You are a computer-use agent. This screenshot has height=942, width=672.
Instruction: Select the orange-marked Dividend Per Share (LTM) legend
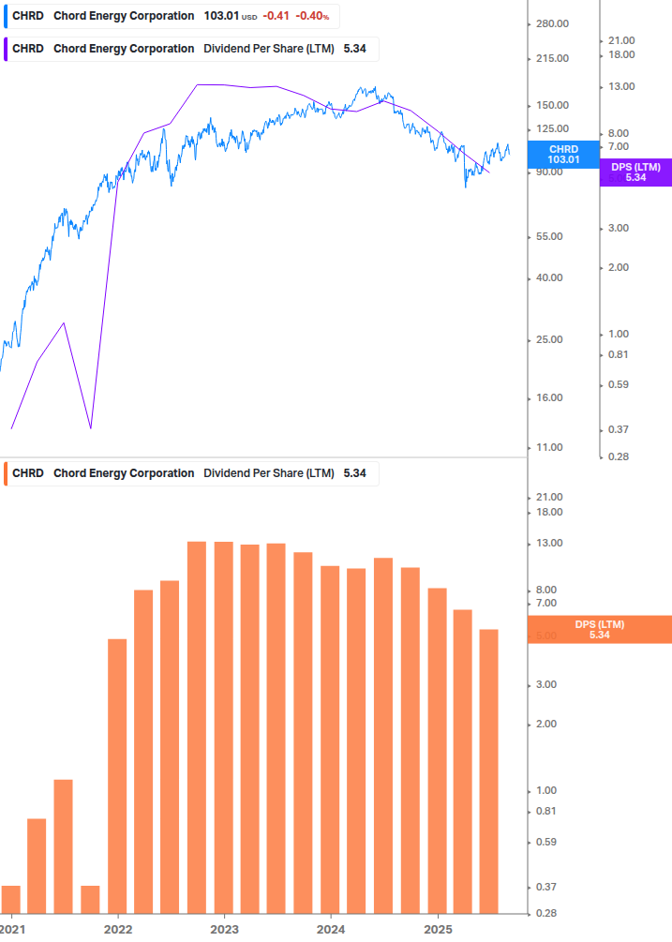click(191, 473)
